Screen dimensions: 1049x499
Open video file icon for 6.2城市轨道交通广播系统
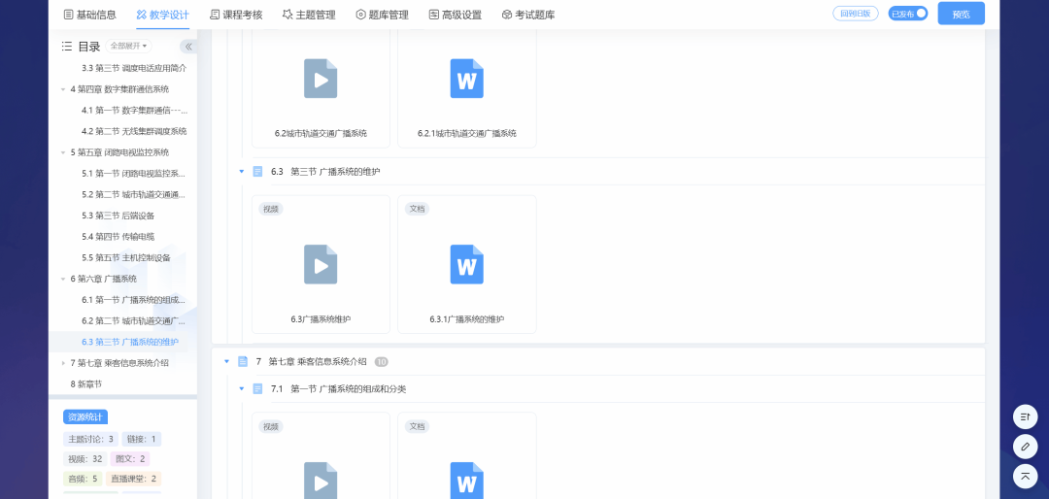click(x=321, y=79)
